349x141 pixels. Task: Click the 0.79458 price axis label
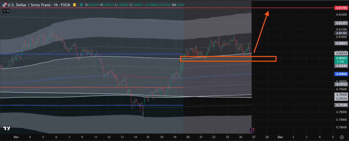pyautogui.click(x=341, y=94)
